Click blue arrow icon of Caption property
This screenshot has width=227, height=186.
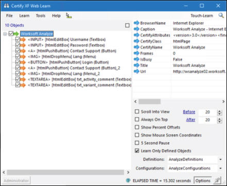(x=136, y=29)
